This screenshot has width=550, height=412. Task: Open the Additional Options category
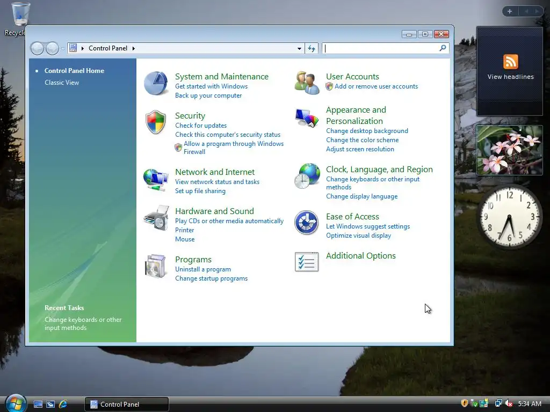pyautogui.click(x=360, y=256)
